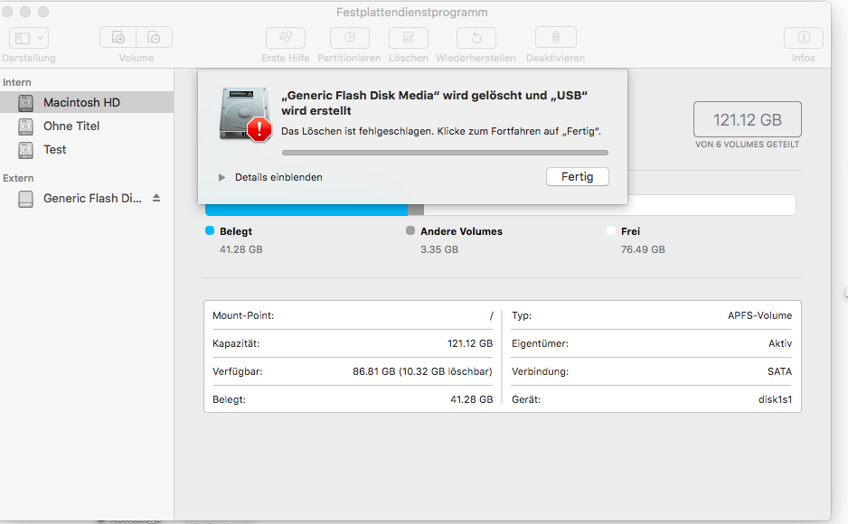Click the Fertig button
The image size is (848, 524).
pyautogui.click(x=578, y=177)
